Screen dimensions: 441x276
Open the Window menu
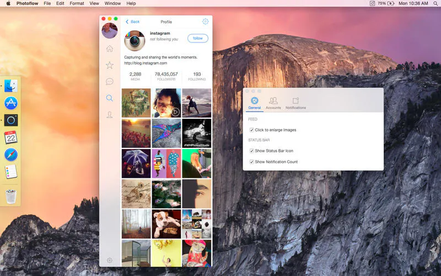(112, 3)
